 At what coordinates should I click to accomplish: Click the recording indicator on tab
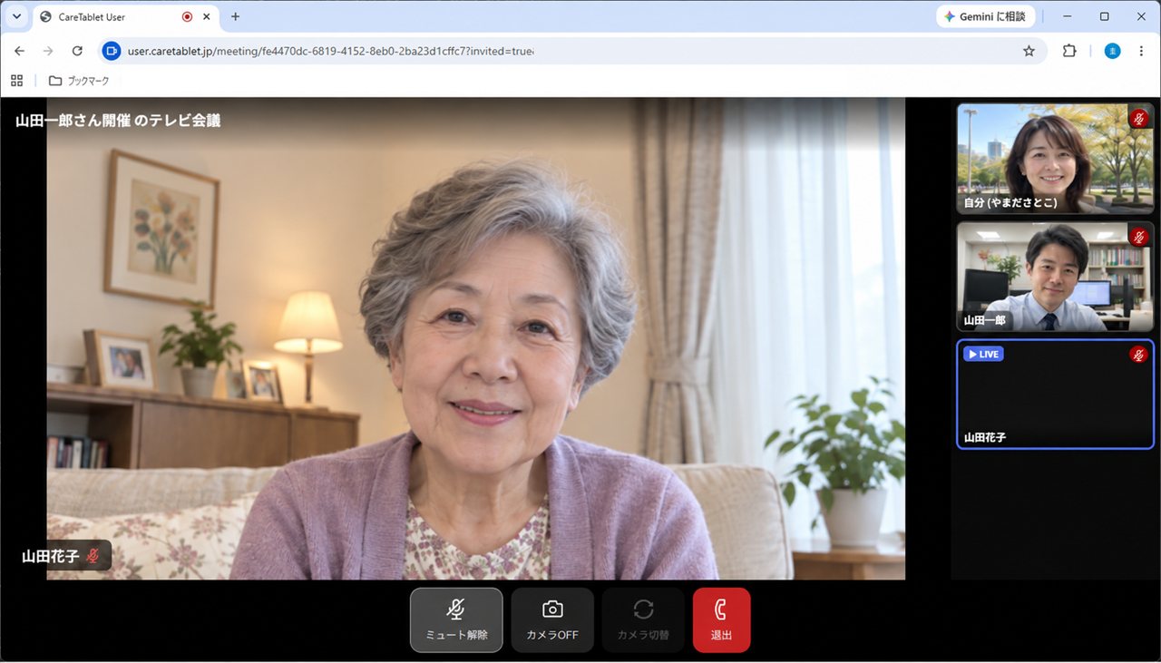[187, 16]
